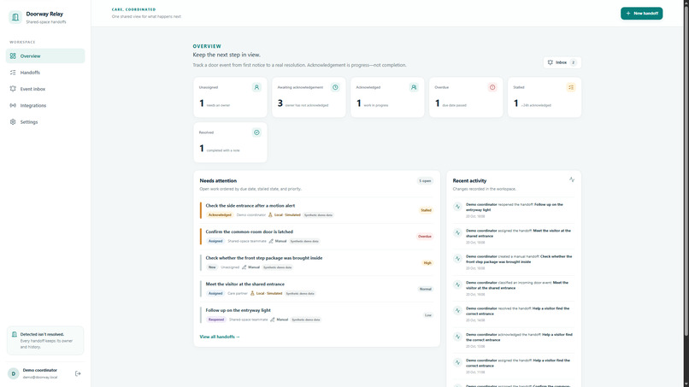The height and width of the screenshot is (387, 689).
Task: Click the Awaiting acknowledgement clock icon
Action: 335,87
